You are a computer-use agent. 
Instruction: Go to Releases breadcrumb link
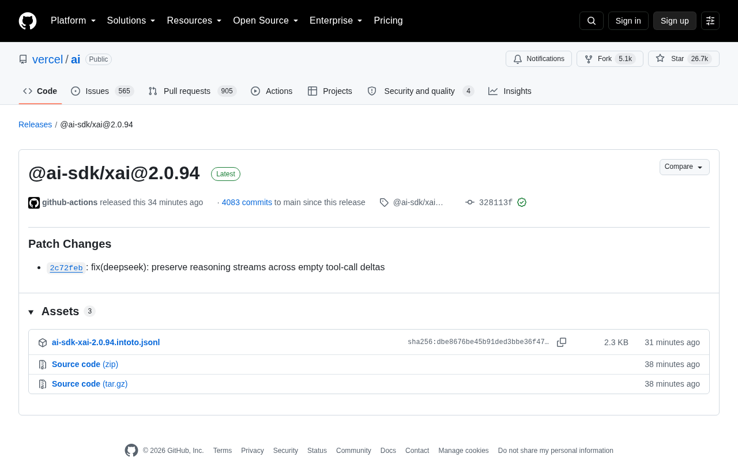pos(35,124)
